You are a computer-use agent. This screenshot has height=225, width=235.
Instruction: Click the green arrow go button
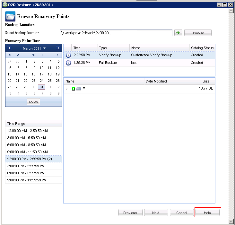click(178, 33)
